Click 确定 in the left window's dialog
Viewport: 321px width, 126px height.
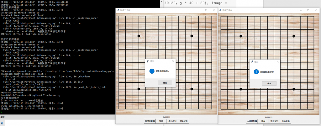(165, 83)
